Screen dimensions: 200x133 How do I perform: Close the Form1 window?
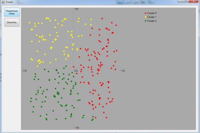click(x=193, y=1)
